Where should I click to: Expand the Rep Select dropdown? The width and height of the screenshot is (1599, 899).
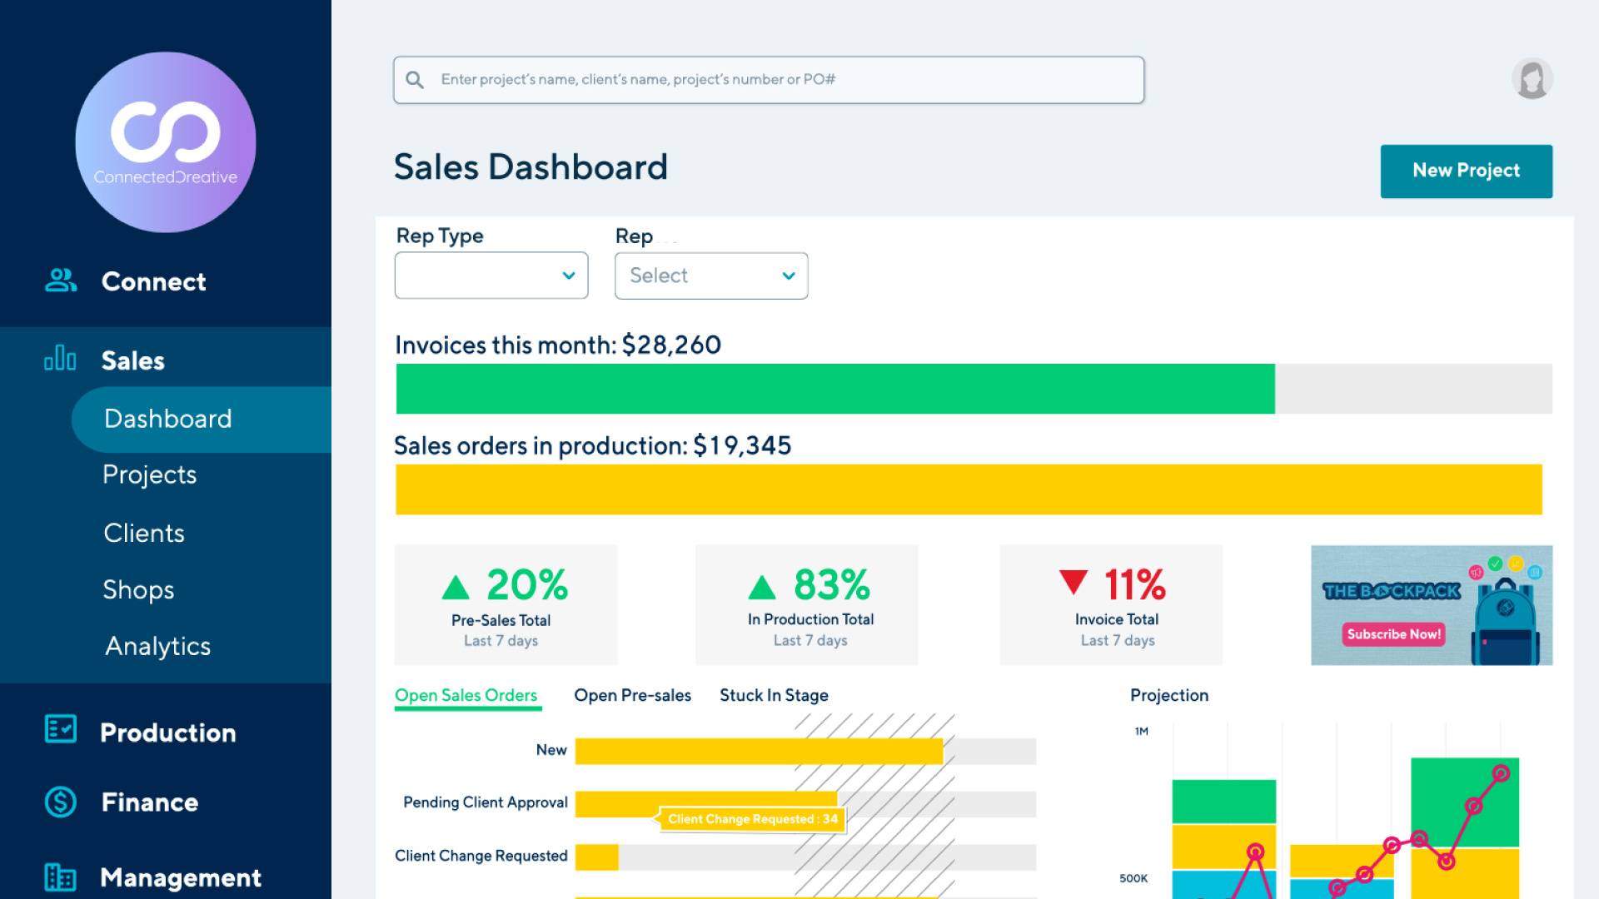(710, 276)
